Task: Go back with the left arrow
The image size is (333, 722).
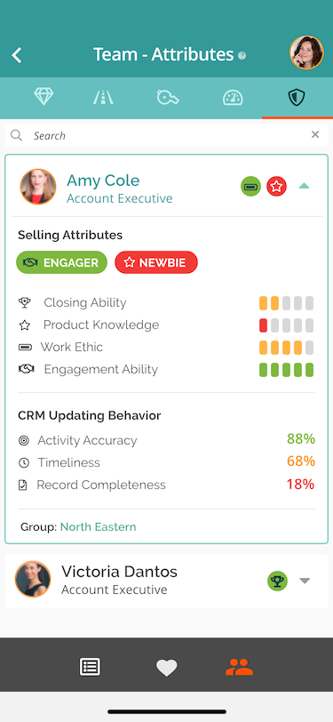Action: [x=17, y=55]
